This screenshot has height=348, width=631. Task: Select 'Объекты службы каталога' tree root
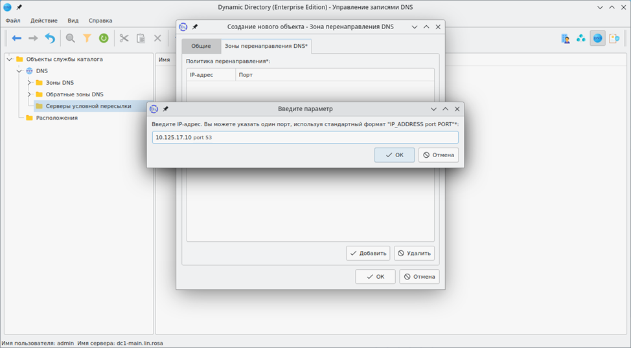(x=64, y=59)
